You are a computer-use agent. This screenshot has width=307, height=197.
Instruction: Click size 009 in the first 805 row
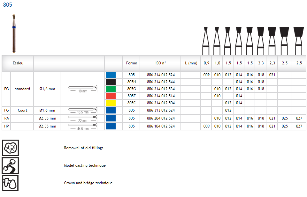coord(206,75)
